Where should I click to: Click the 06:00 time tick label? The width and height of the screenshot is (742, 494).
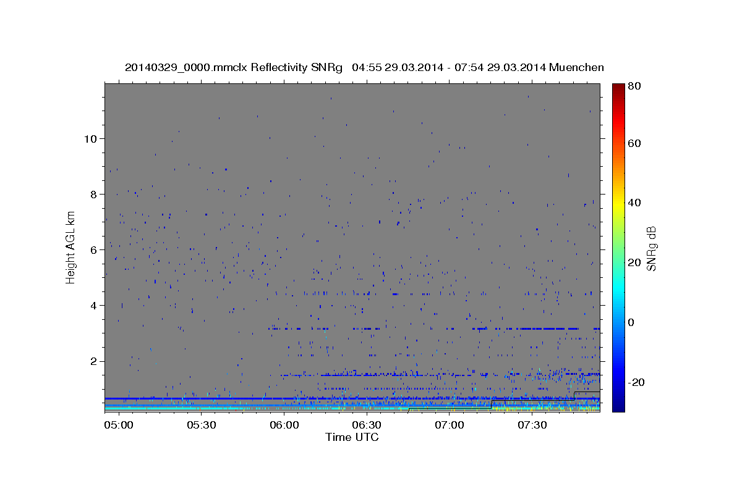pos(284,425)
